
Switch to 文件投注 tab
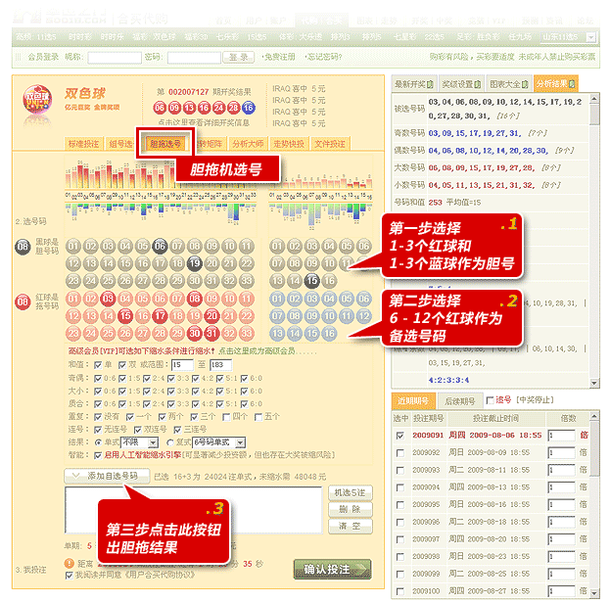point(330,144)
